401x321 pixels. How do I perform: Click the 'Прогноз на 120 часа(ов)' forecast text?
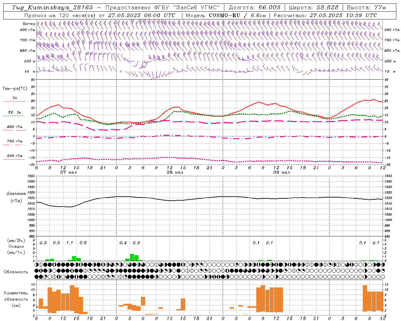tap(60, 15)
